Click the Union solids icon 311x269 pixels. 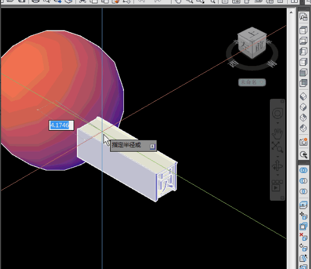303,170
